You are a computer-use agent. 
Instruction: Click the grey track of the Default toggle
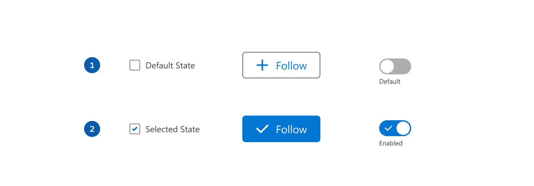pos(403,66)
